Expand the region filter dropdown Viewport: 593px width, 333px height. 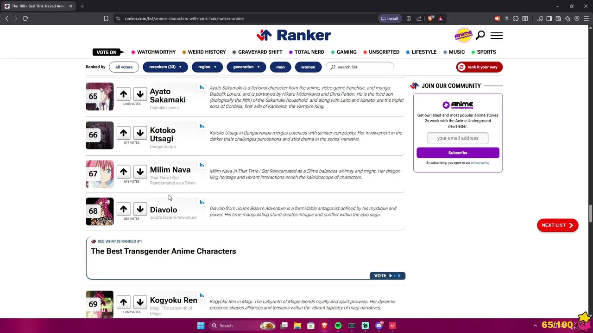207,67
